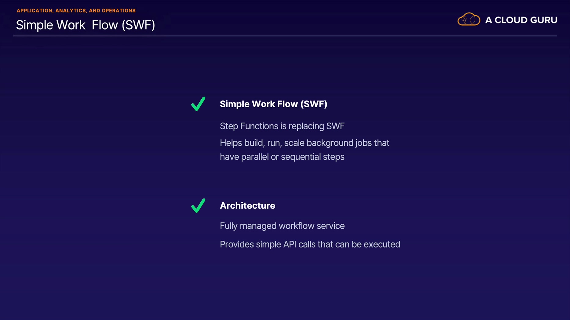
Task: Select the bold 'Architecture' heading
Action: coord(247,206)
